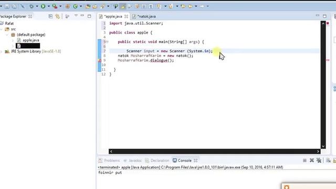
Task: Switch to the *natok.java editor tab
Action: click(146, 16)
